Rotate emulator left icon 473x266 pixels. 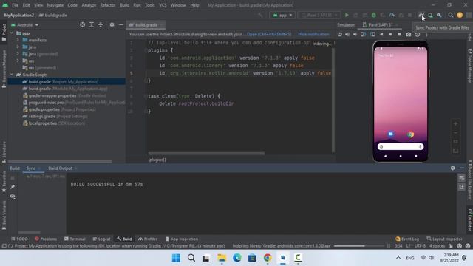(x=363, y=35)
